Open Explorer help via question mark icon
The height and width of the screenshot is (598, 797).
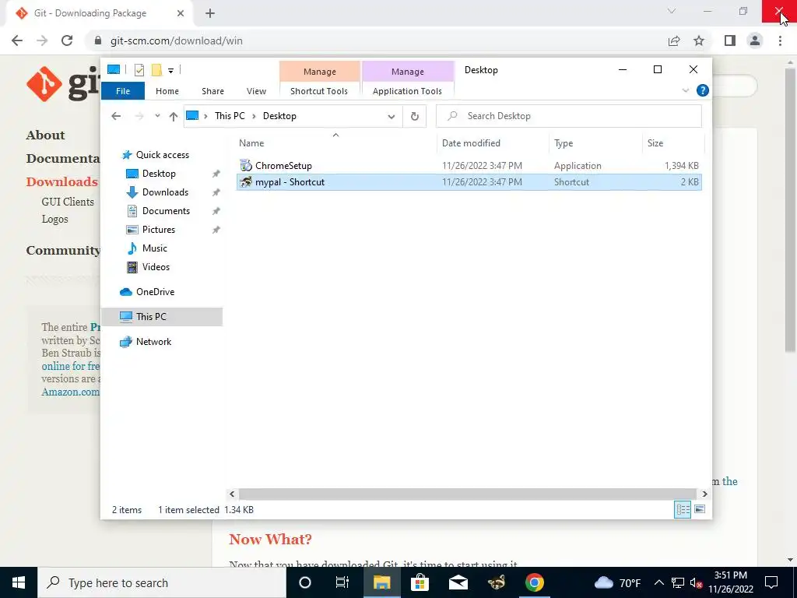point(703,90)
